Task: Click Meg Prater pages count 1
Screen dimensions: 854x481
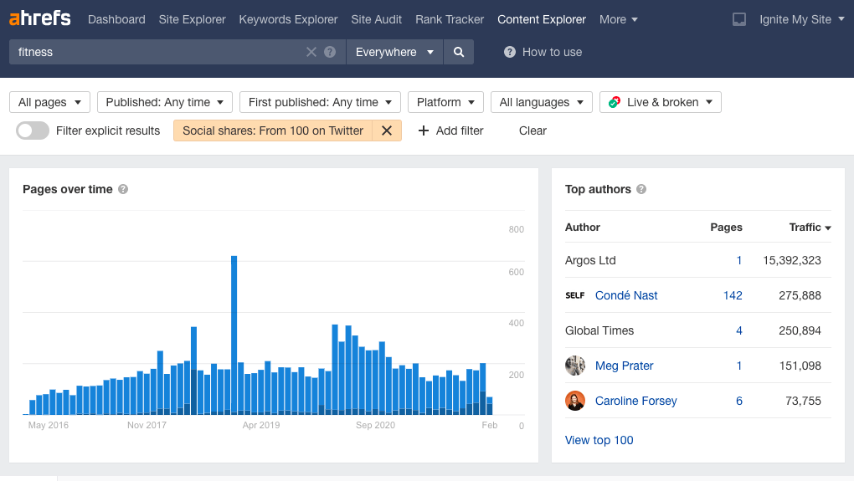Action: (739, 366)
